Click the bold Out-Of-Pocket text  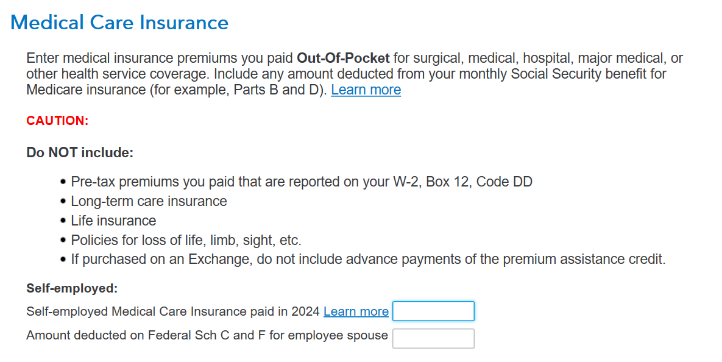click(343, 59)
